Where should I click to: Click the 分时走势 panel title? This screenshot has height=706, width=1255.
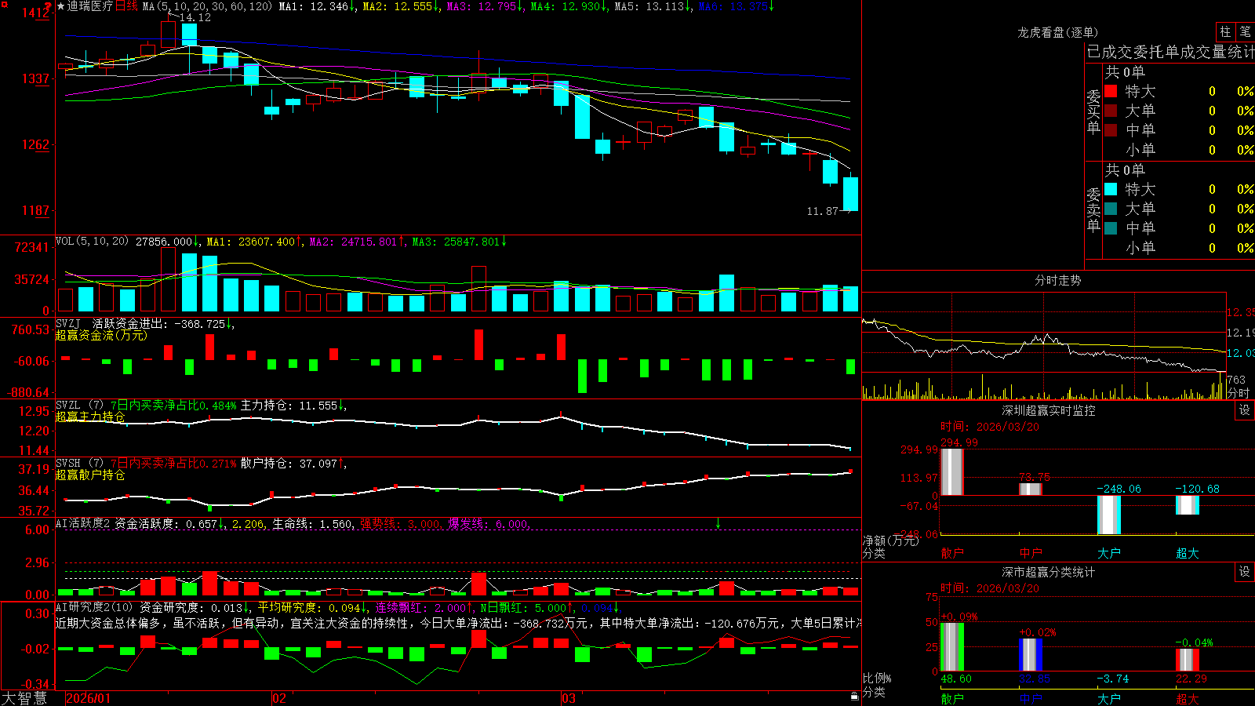[1057, 280]
